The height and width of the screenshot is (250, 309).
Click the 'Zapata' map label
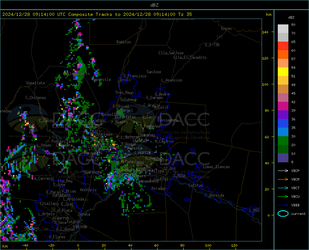point(84,214)
